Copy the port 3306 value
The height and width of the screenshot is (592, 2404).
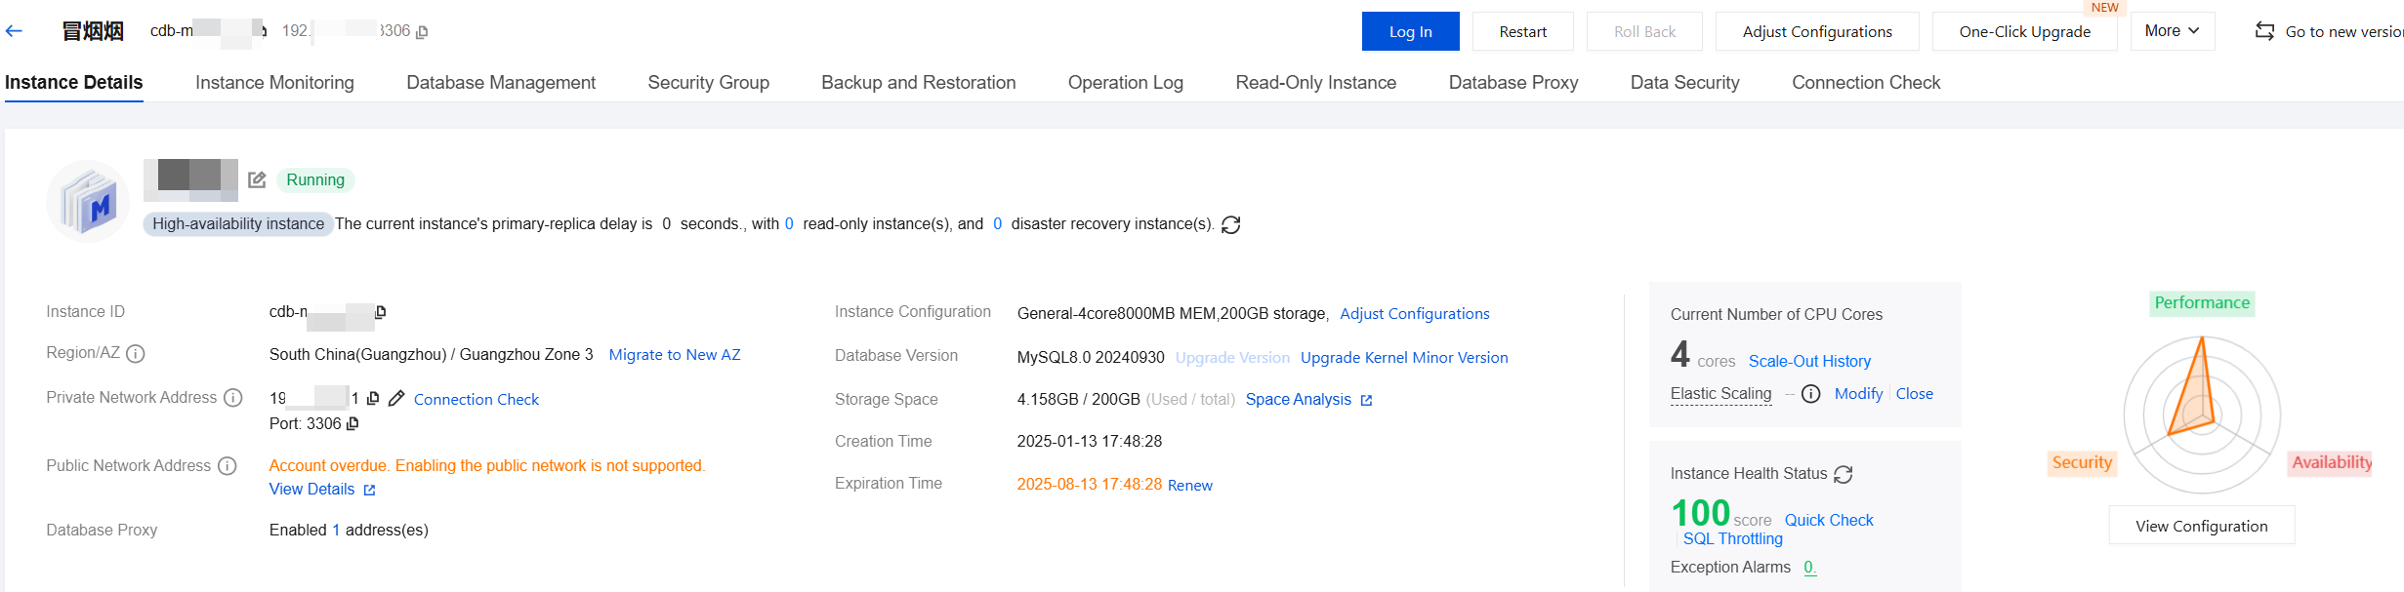tap(352, 423)
